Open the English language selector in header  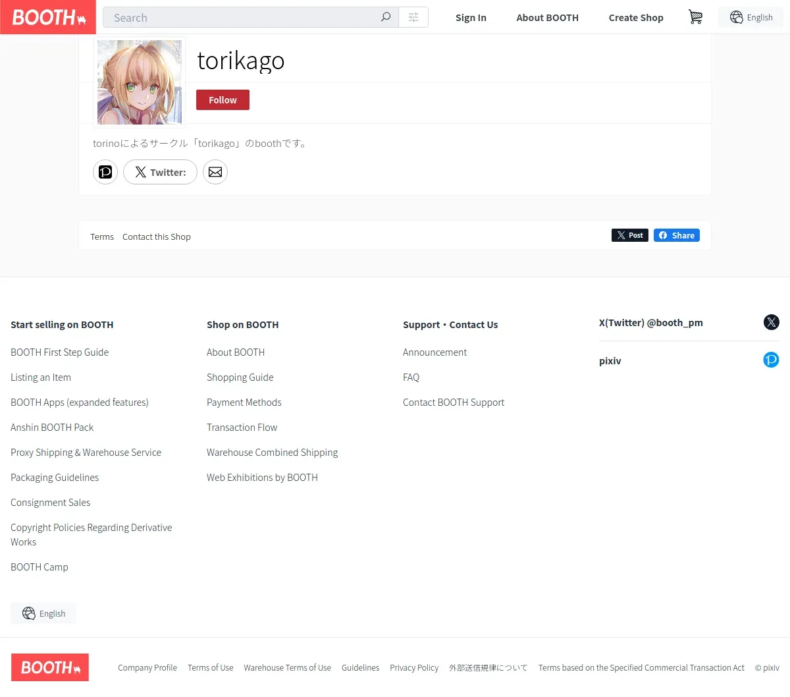[751, 17]
